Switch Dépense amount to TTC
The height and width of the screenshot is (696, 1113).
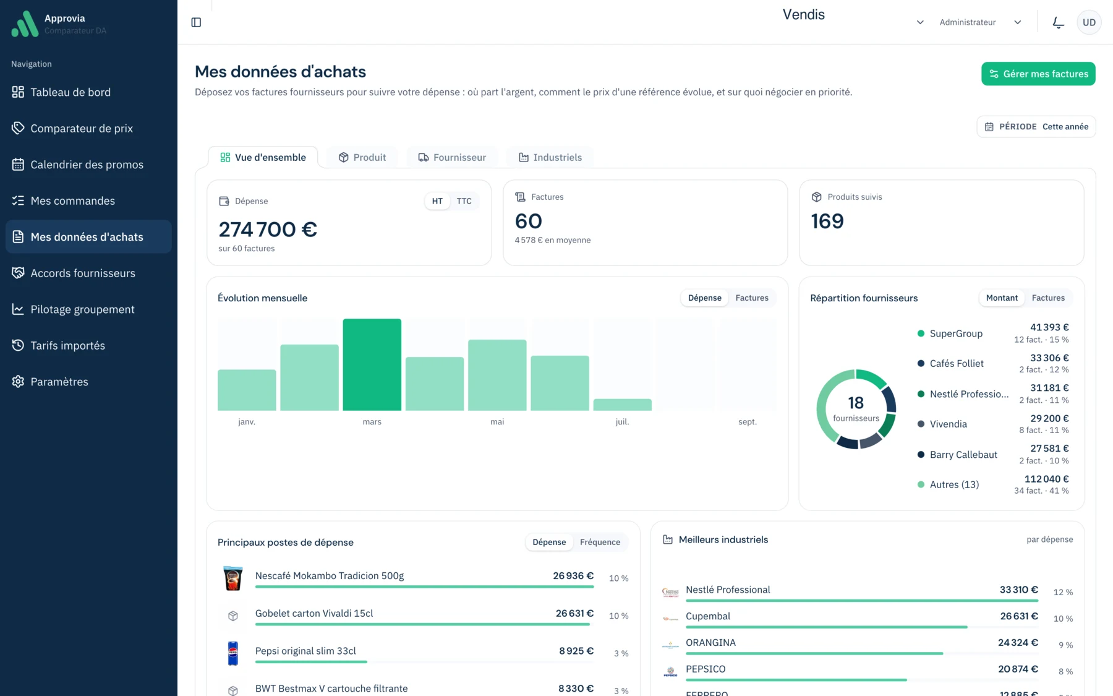tap(464, 201)
